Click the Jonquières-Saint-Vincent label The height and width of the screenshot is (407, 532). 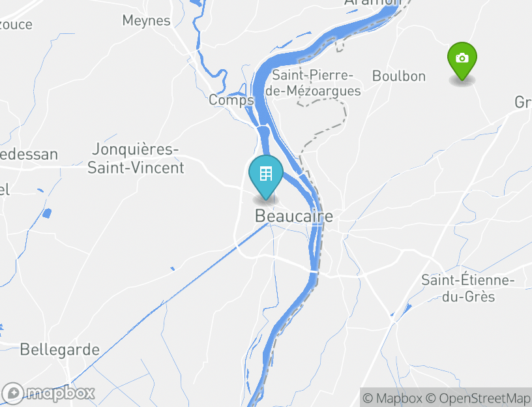coord(136,158)
